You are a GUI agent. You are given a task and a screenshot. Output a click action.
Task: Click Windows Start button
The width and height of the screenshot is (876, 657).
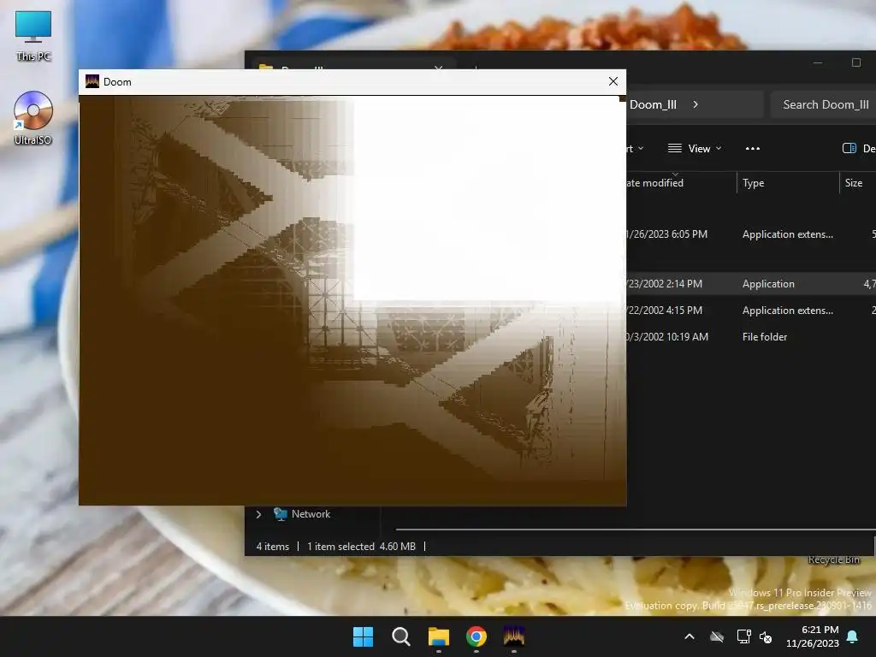(363, 636)
